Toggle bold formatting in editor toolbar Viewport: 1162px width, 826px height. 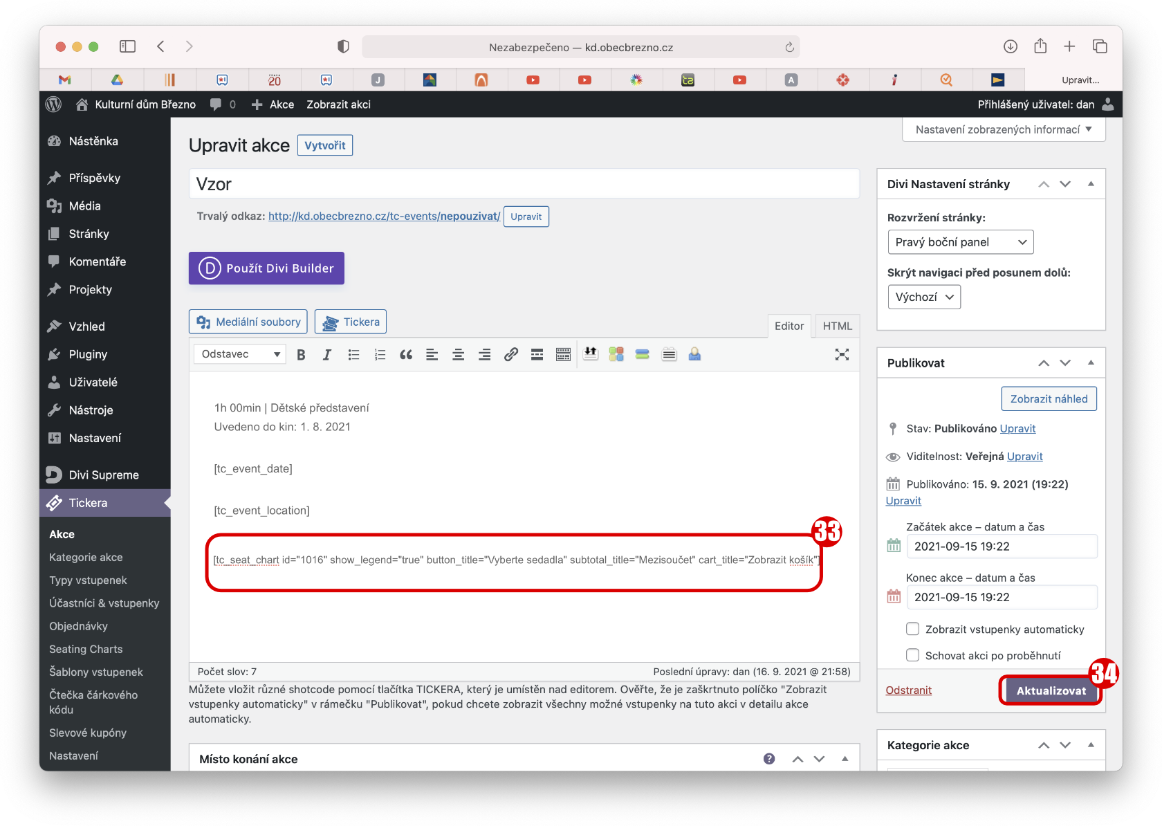point(301,355)
